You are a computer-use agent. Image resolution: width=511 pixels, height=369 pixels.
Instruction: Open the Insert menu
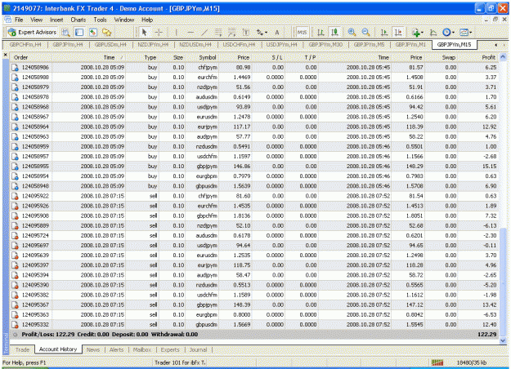56,20
